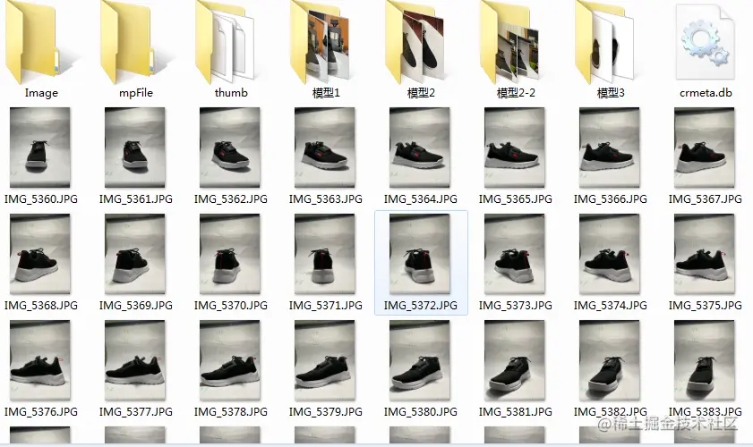Select thumbnail IMG_5378.JPG
The width and height of the screenshot is (753, 447).
pos(230,360)
